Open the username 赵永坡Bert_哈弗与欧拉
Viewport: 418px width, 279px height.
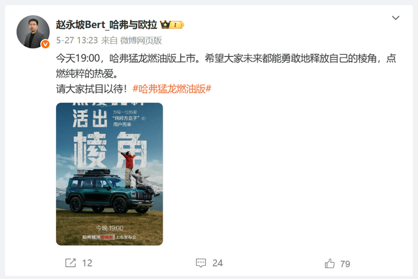coord(106,25)
